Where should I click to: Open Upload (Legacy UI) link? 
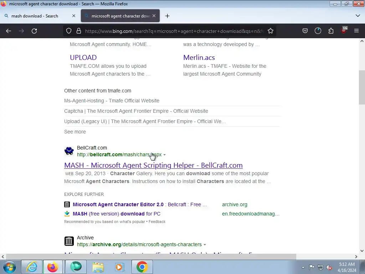tap(145, 121)
